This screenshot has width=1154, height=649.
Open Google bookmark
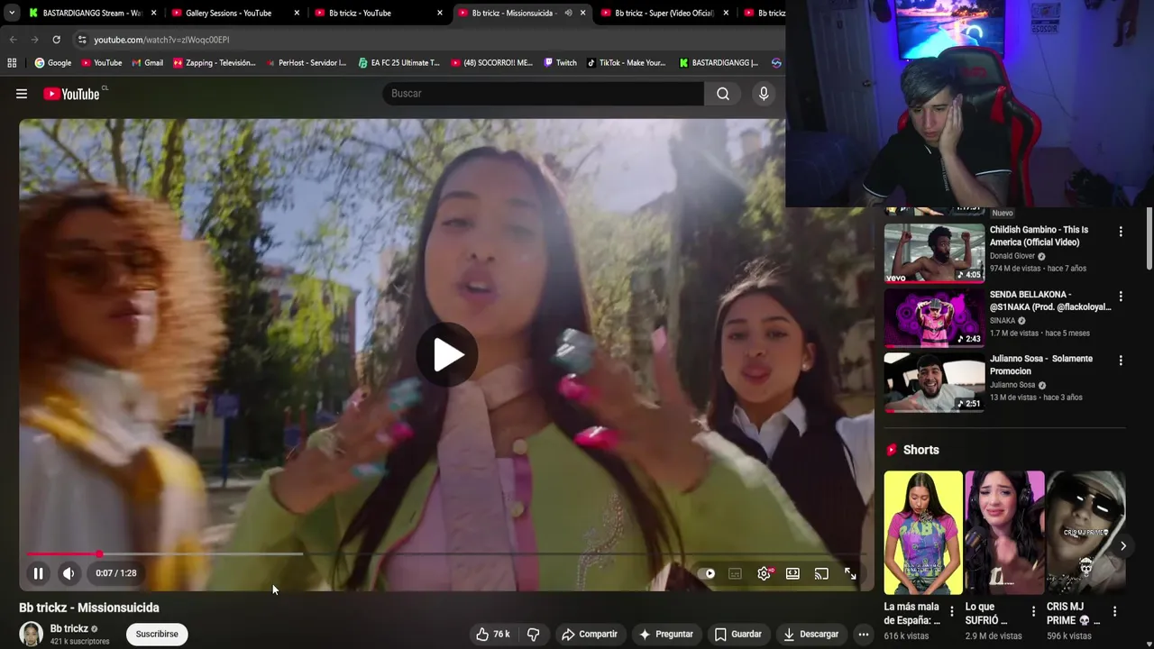pos(53,63)
